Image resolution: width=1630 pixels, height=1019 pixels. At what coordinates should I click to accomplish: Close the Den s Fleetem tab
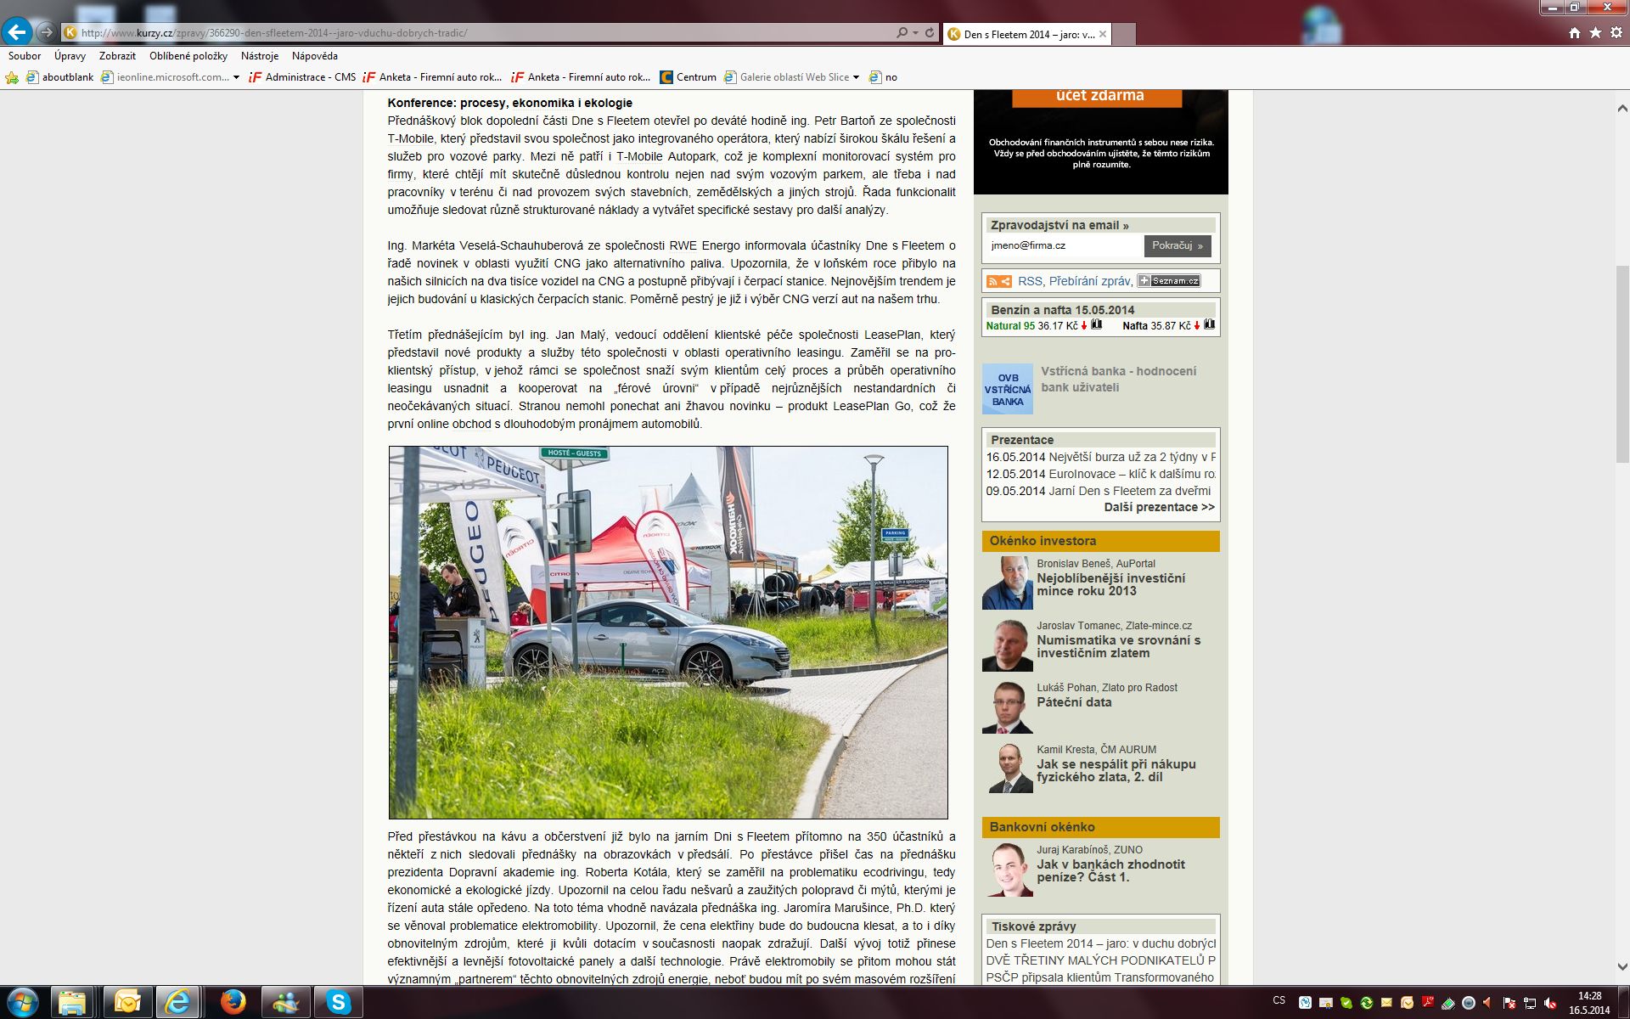(x=1103, y=34)
